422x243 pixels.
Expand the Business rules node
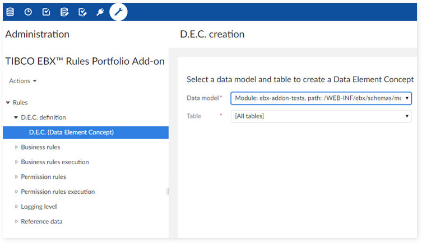[16, 147]
